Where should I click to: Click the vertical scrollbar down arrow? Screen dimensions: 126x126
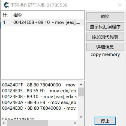81,117
